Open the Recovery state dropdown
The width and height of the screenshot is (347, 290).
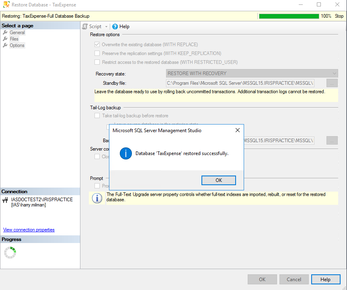252,74
